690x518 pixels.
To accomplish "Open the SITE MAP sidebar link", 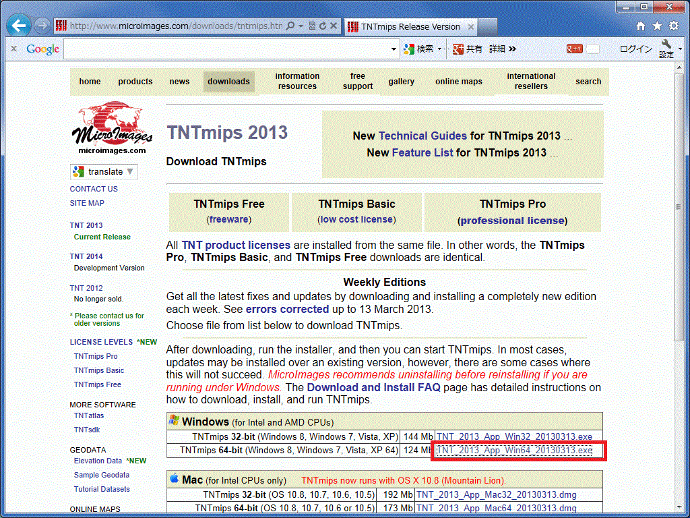I will pos(87,203).
